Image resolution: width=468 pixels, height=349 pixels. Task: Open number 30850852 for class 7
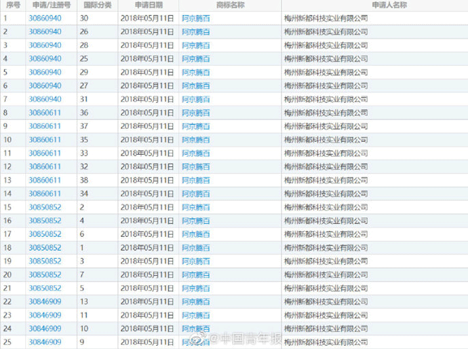click(45, 274)
